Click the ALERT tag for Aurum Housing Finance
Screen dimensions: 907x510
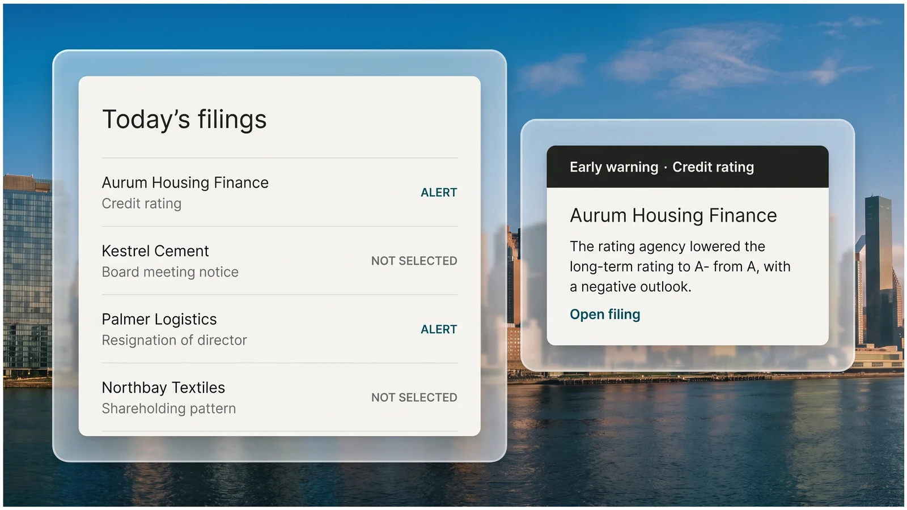click(439, 193)
